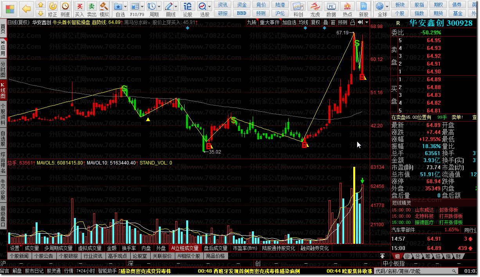This screenshot has width=480, height=277.
Task: Expand the 选股 dropdown arrow
Action: (x=210, y=7)
